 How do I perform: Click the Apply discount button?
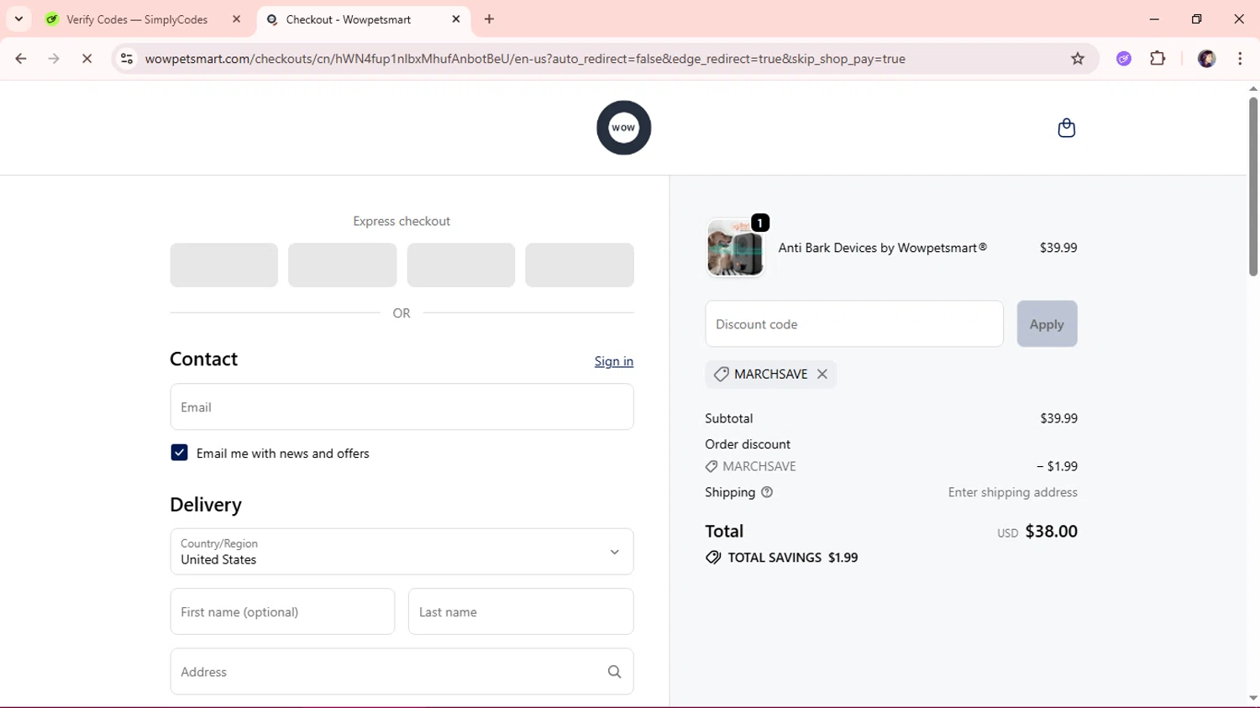coord(1047,324)
